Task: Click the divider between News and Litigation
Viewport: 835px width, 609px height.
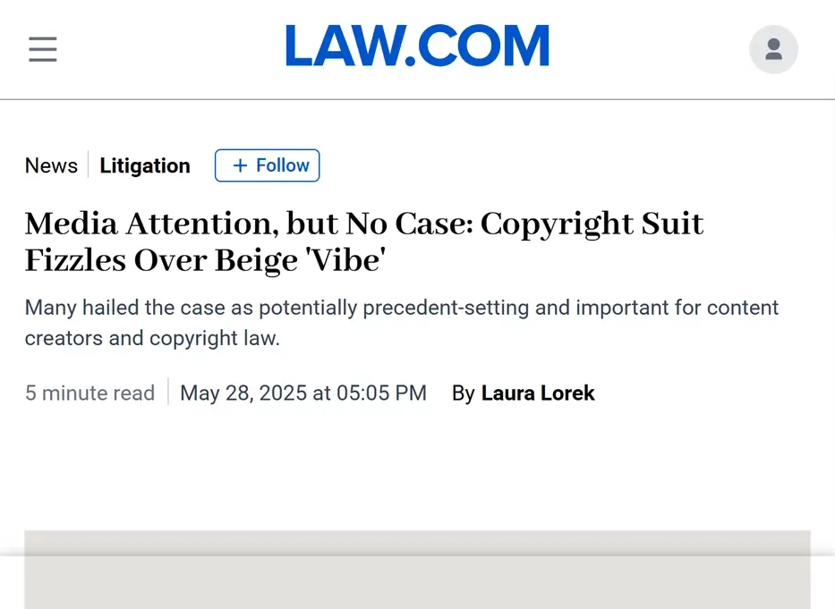Action: coord(89,165)
